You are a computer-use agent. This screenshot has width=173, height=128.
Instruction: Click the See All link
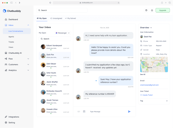pos(143,74)
